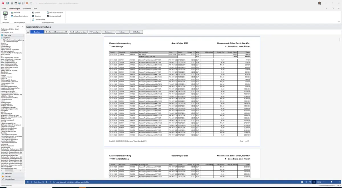Viewport: 342px width, 188px height.
Task: Open Anlagenbuchhaltung from the ribbon
Action: [x=19, y=16]
